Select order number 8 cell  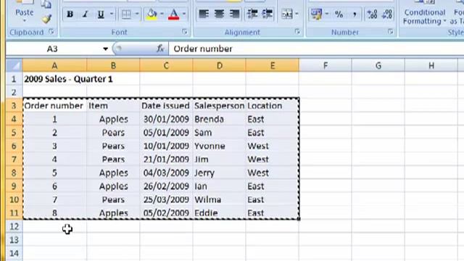(x=54, y=212)
